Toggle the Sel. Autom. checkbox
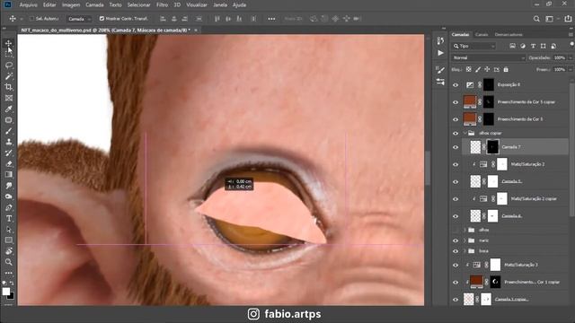This screenshot has height=323, width=575. point(32,18)
